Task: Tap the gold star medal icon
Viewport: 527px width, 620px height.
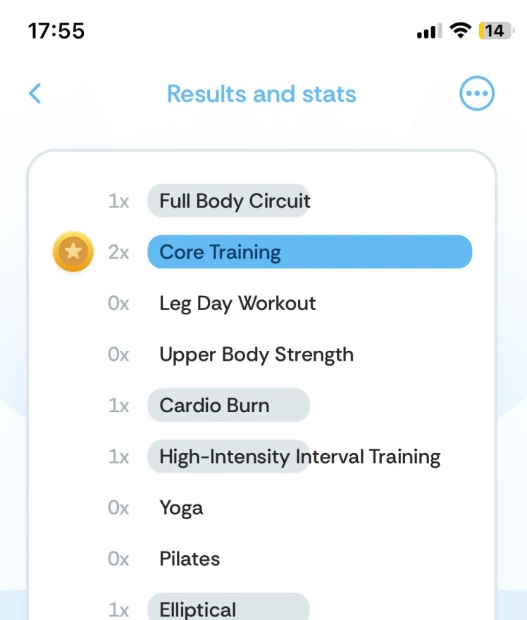Action: (x=73, y=252)
